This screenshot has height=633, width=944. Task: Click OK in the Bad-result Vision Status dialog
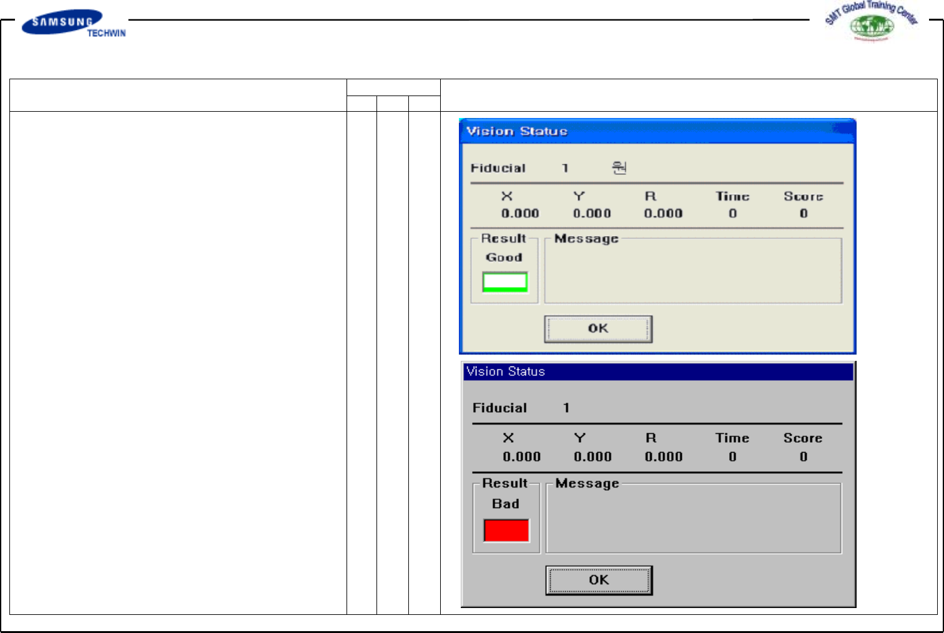599,580
